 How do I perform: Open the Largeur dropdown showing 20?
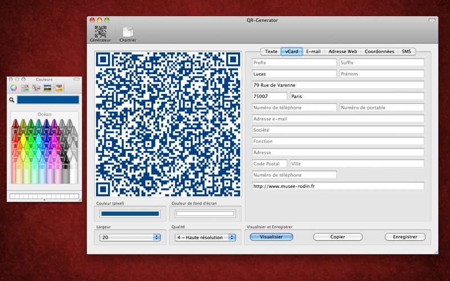130,237
